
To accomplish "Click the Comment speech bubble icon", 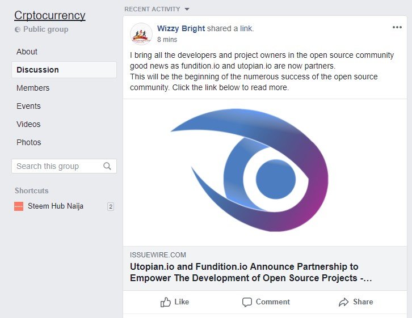I will pyautogui.click(x=247, y=302).
